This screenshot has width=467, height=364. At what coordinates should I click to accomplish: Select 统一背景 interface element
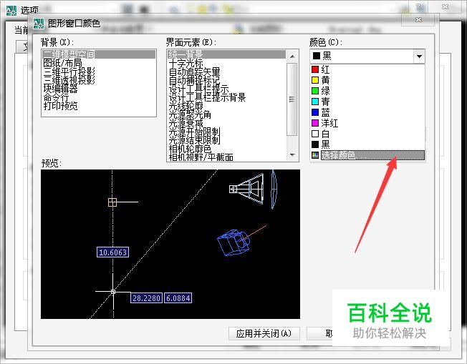[x=226, y=54]
